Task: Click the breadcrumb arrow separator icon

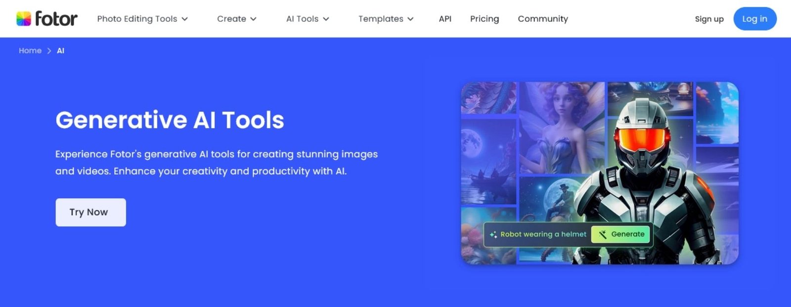Action: pos(49,51)
